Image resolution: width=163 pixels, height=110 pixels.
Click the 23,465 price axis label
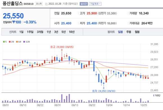tap(154, 90)
